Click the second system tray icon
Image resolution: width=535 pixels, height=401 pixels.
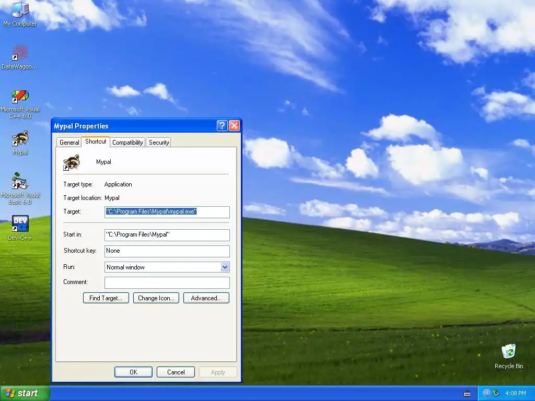coord(496,393)
